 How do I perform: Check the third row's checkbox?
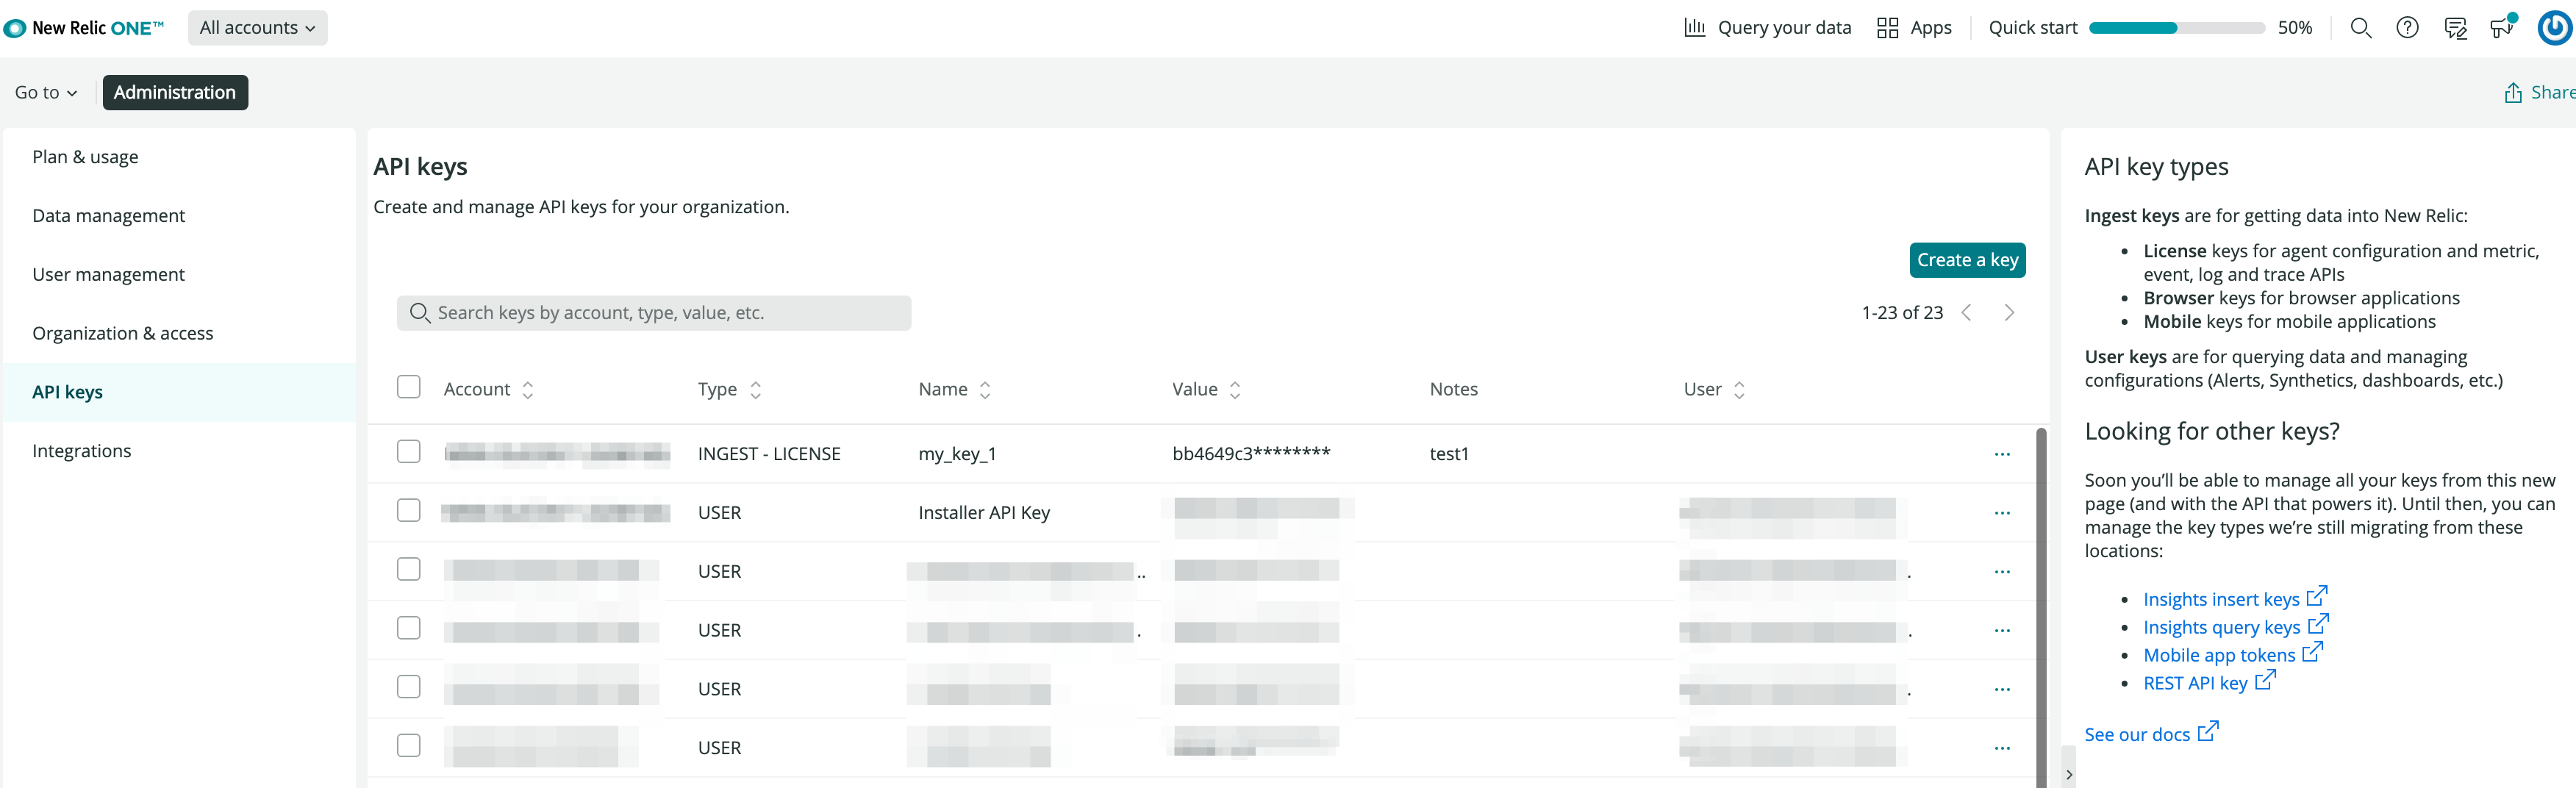(408, 570)
